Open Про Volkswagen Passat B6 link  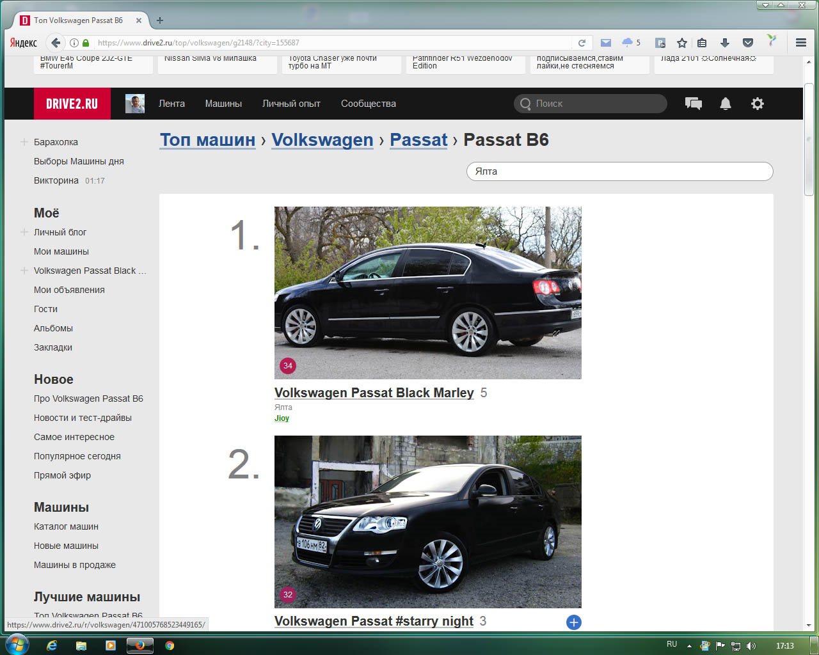(x=88, y=399)
